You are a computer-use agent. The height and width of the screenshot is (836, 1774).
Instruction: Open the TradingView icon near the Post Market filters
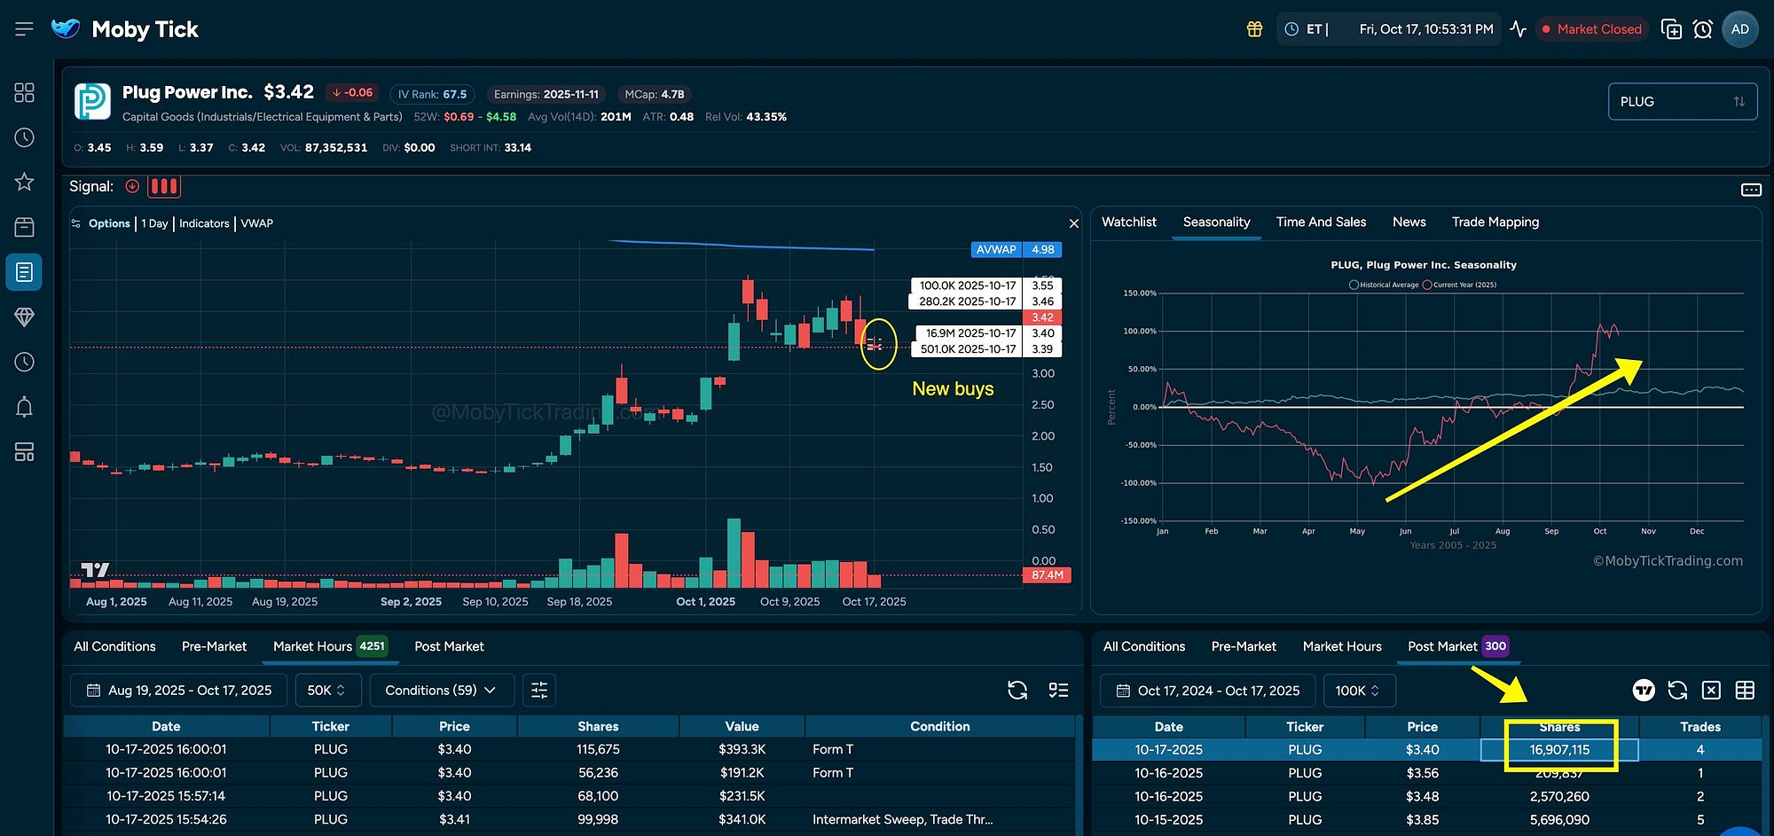[x=1644, y=690]
